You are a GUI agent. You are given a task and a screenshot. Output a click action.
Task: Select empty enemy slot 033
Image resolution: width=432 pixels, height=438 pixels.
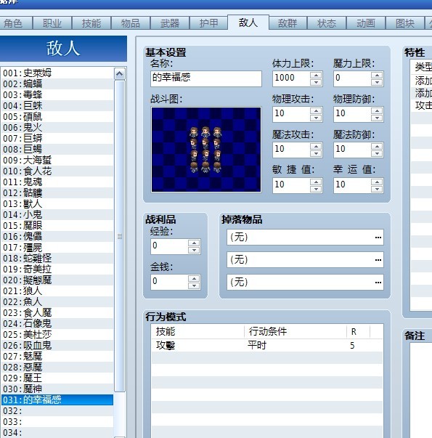(x=57, y=422)
